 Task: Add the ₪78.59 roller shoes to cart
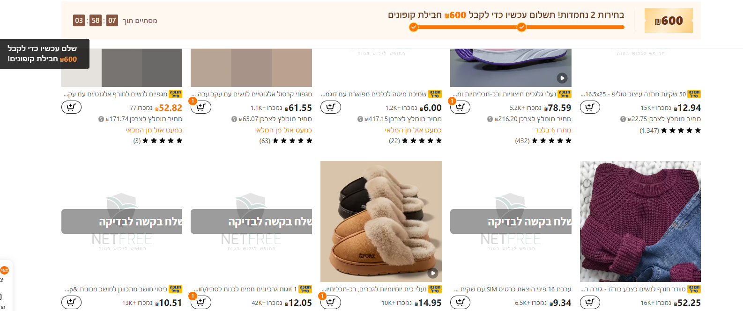[x=461, y=107]
